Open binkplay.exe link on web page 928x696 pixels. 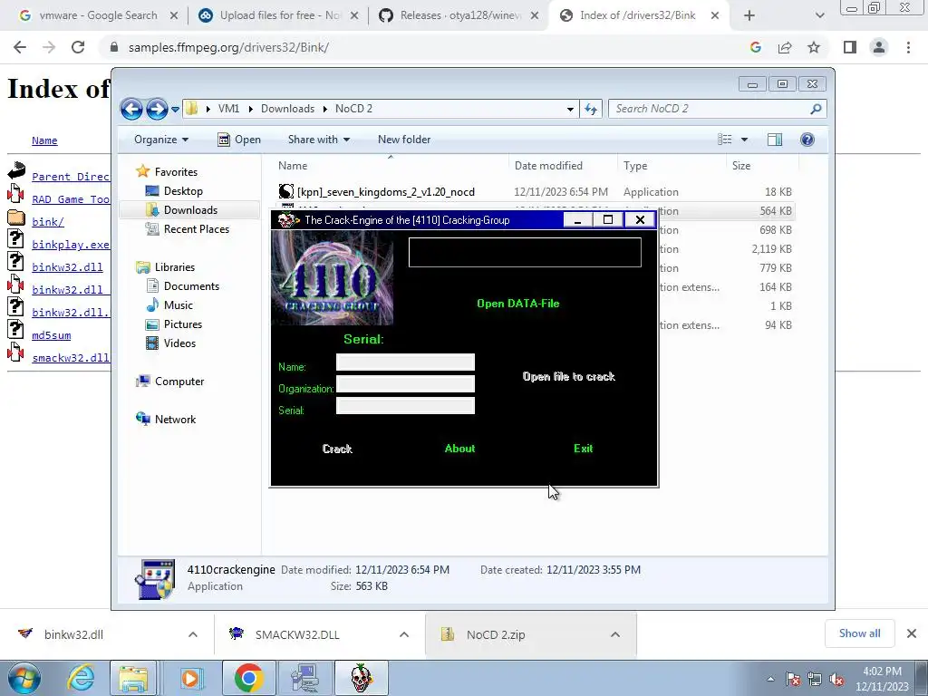point(71,245)
